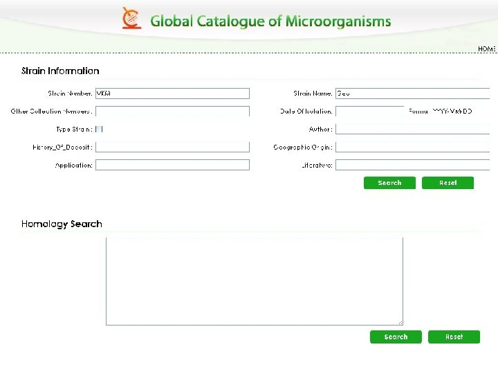Viewport: 498px width, 374px height.
Task: Toggle the Type Strain checkbox
Action: pos(99,129)
